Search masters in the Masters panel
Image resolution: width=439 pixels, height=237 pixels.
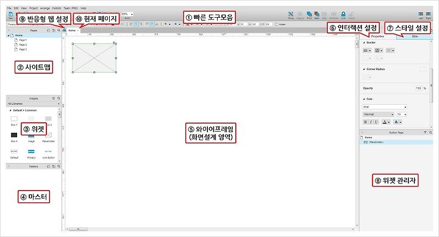coord(59,166)
